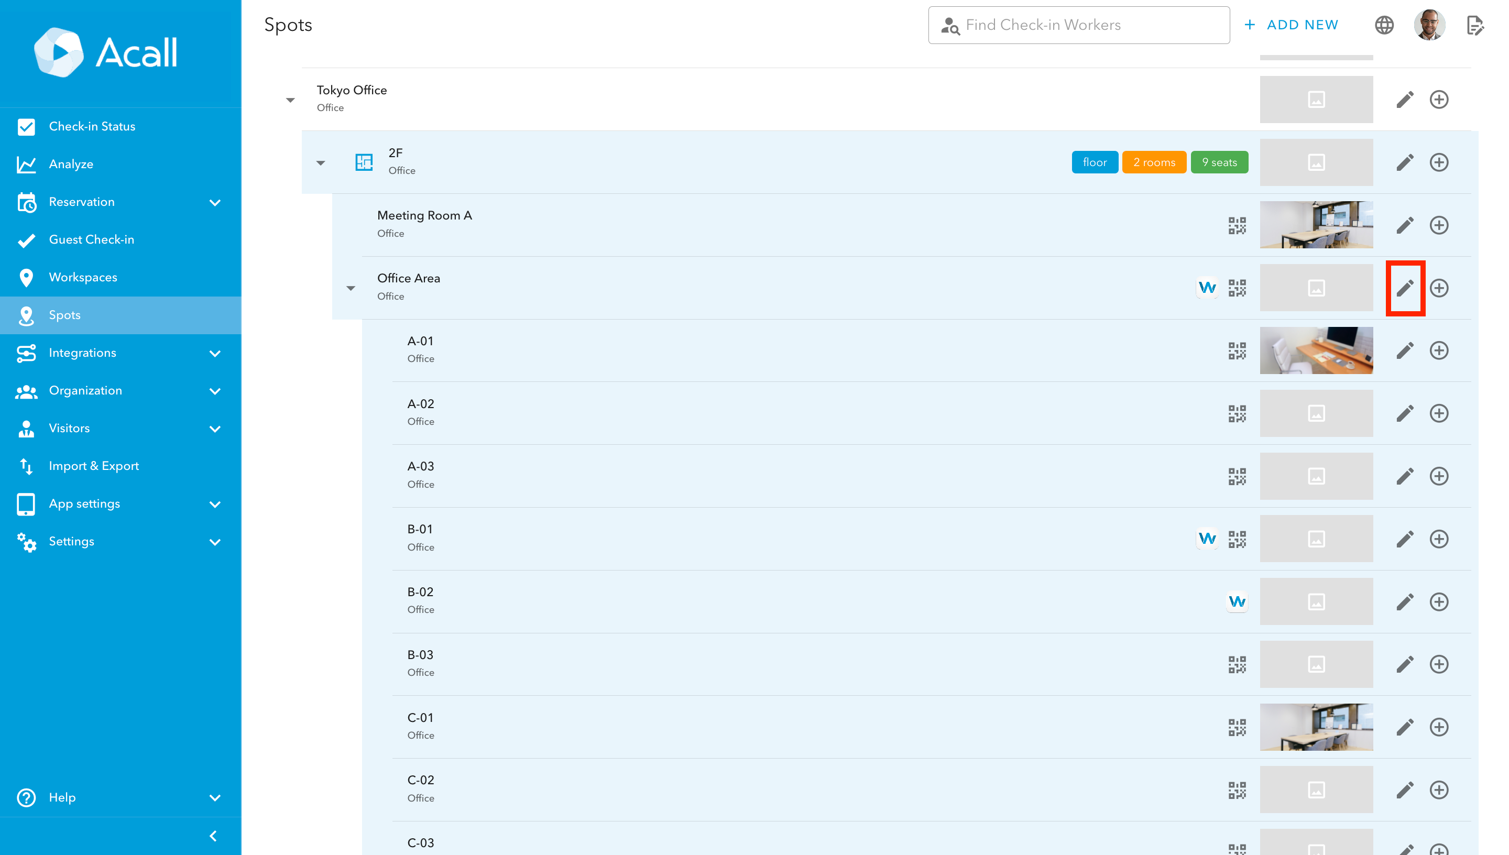Open Meeting Room A photo thumbnail
1509x855 pixels.
pyautogui.click(x=1316, y=225)
